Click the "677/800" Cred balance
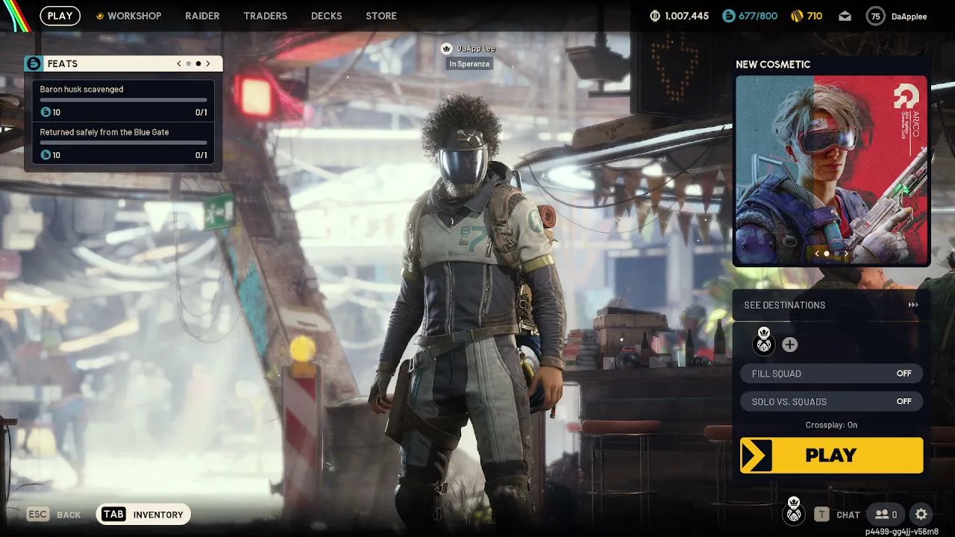 (x=758, y=16)
